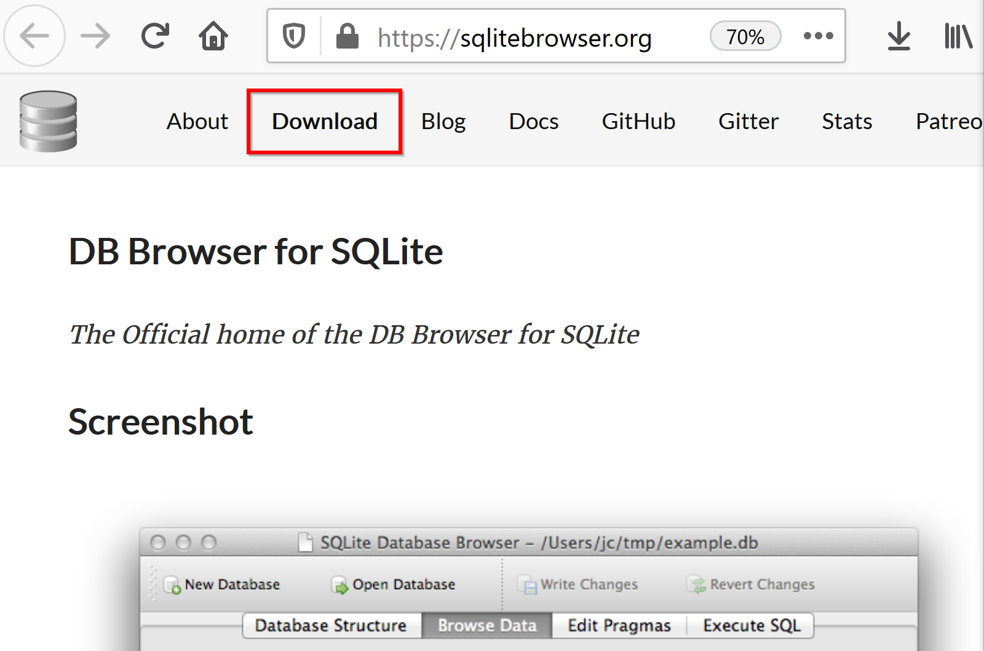Open the tracking protection shield icon
This screenshot has width=984, height=651.
tap(294, 36)
